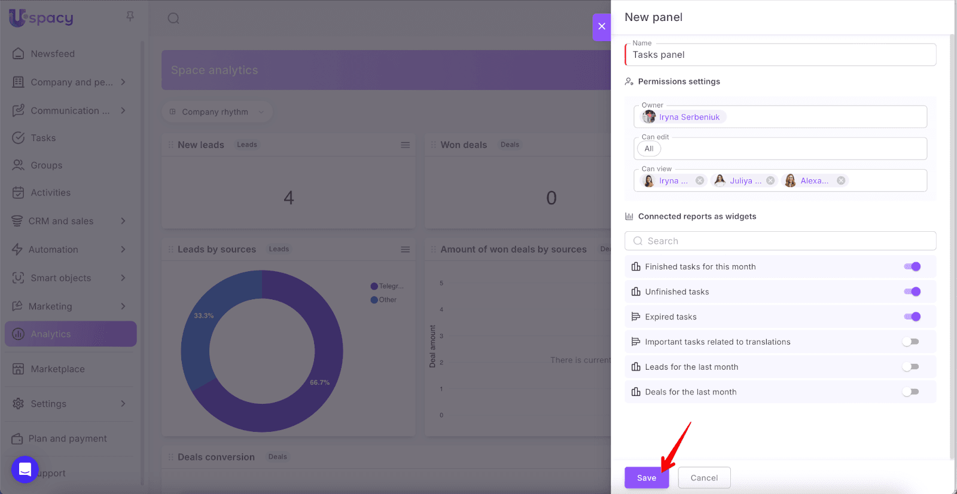Open the support chat bubble icon

tap(25, 470)
